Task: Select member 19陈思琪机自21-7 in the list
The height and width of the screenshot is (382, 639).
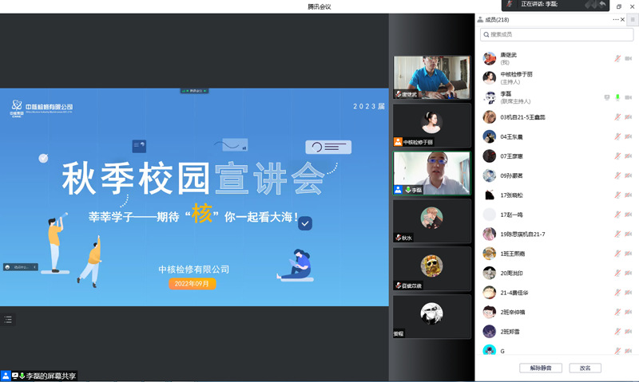Action: coord(557,234)
